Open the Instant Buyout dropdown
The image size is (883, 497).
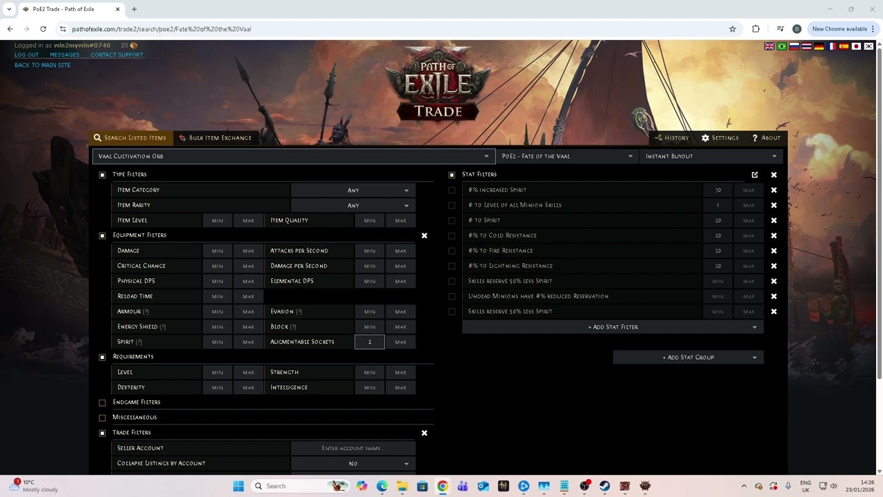click(711, 156)
